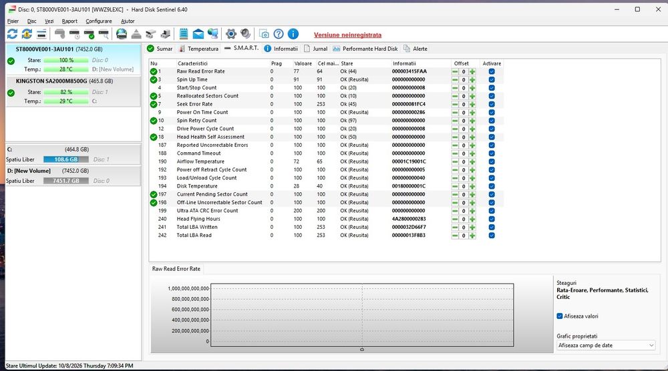Click C: free space bar 108.6 GB
Screen dimensions: 668x371
pos(66,159)
